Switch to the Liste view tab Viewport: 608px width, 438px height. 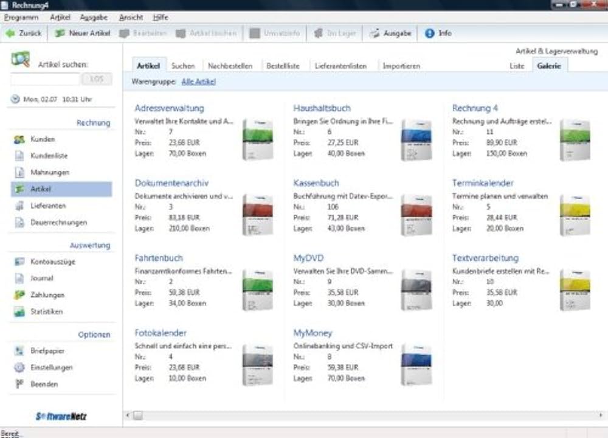point(516,66)
